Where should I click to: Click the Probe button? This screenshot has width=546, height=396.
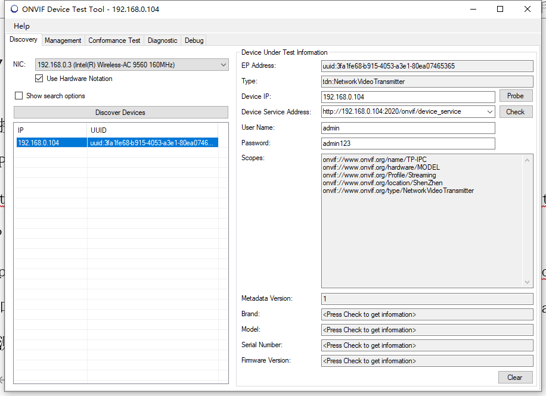tap(515, 96)
